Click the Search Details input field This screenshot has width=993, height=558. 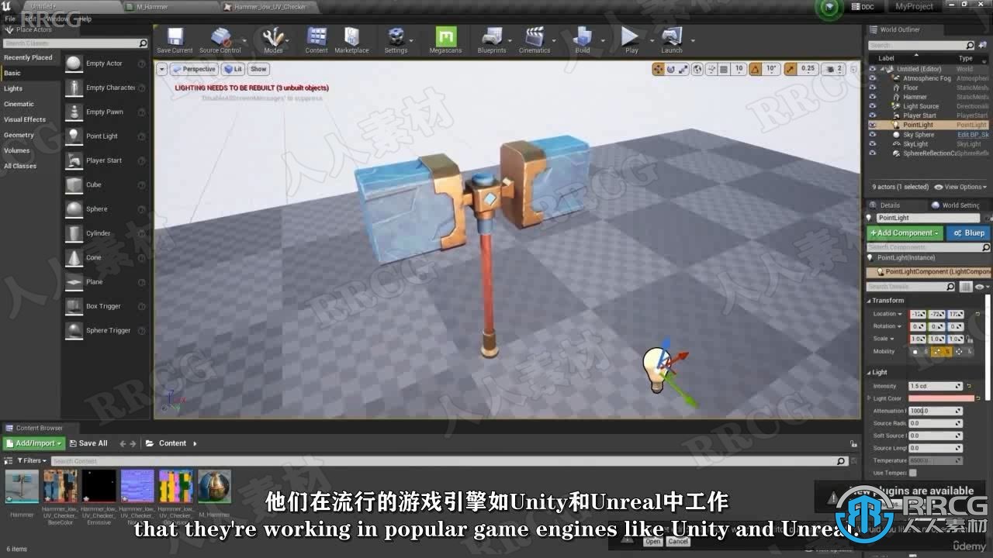(910, 287)
